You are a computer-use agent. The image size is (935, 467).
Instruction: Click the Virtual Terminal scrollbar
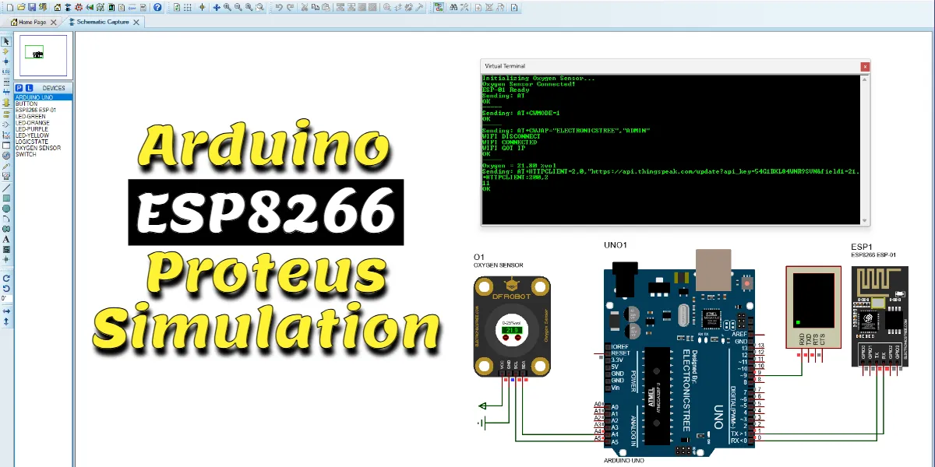(865, 148)
